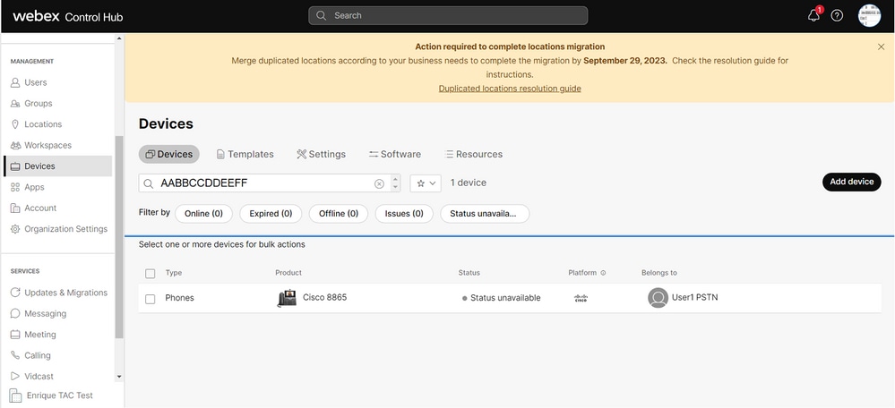Open the notifications bell icon

click(x=814, y=15)
